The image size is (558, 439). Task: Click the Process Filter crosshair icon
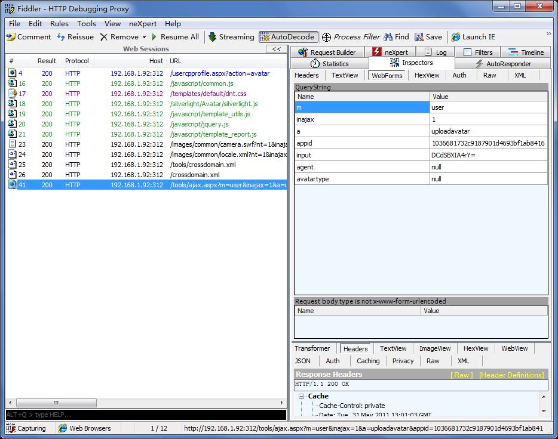(326, 37)
